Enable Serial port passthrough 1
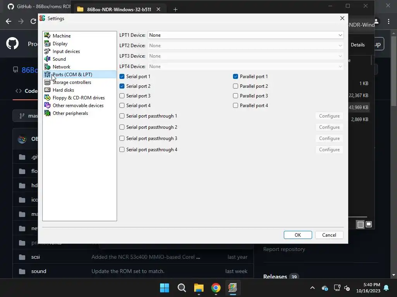This screenshot has height=297, width=397. [122, 116]
